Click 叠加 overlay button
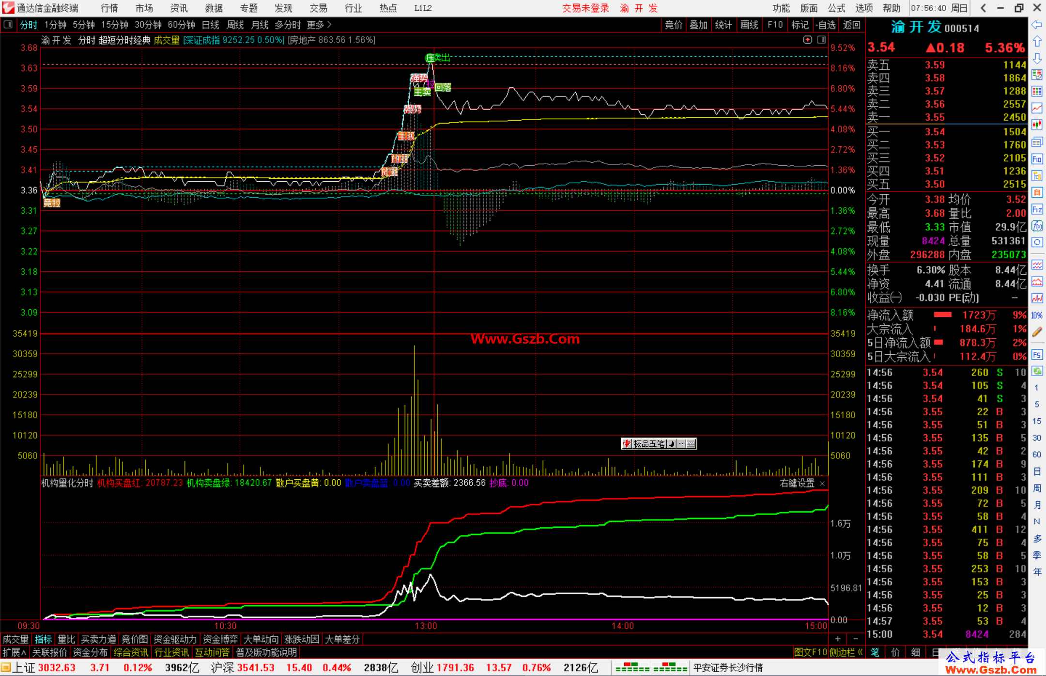 pyautogui.click(x=699, y=25)
